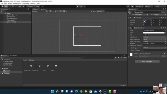The image size is (167, 94).
Task: Switch to the Console tab
Action: click(x=13, y=56)
